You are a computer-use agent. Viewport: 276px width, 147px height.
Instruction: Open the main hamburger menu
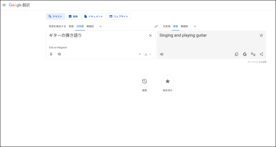[x=4, y=5]
